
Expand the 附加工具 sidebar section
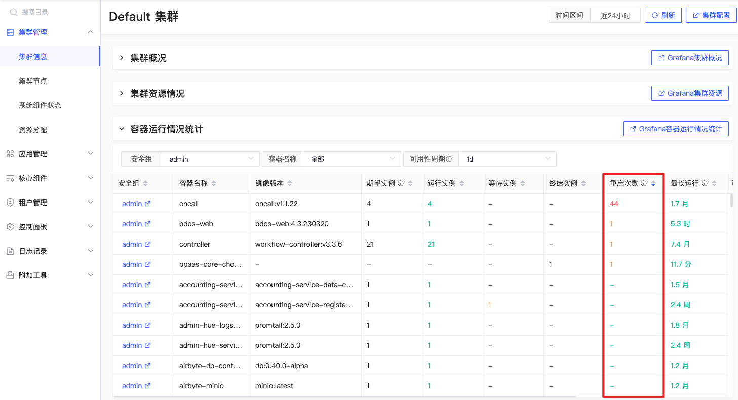(91, 275)
